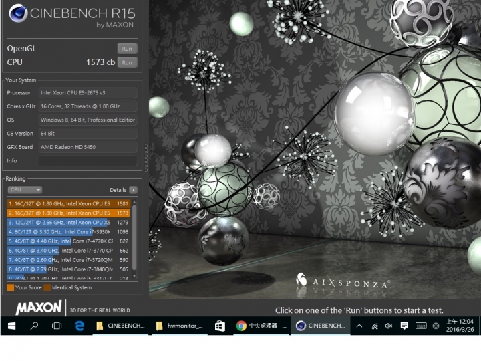Select the Cores x GHz field value
Image resolution: width=481 pixels, height=361 pixels.
coord(88,106)
